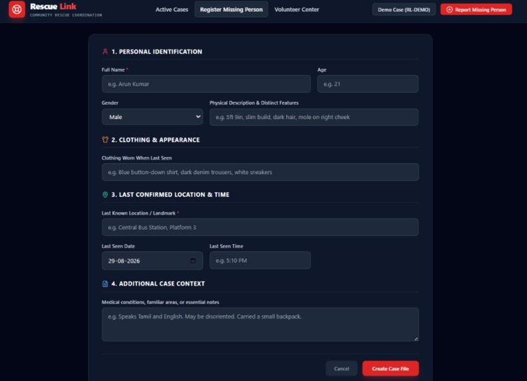Click the Last Seen Date label
Image resolution: width=527 pixels, height=381 pixels.
[118, 246]
